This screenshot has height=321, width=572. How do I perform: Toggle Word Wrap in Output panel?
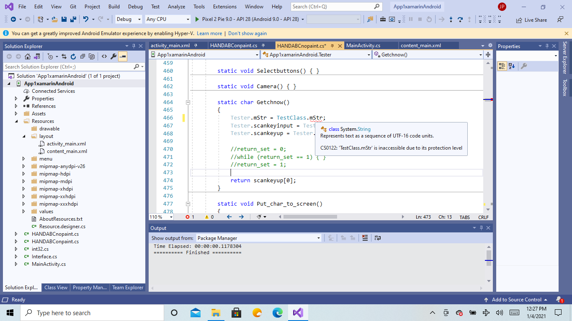coord(378,238)
